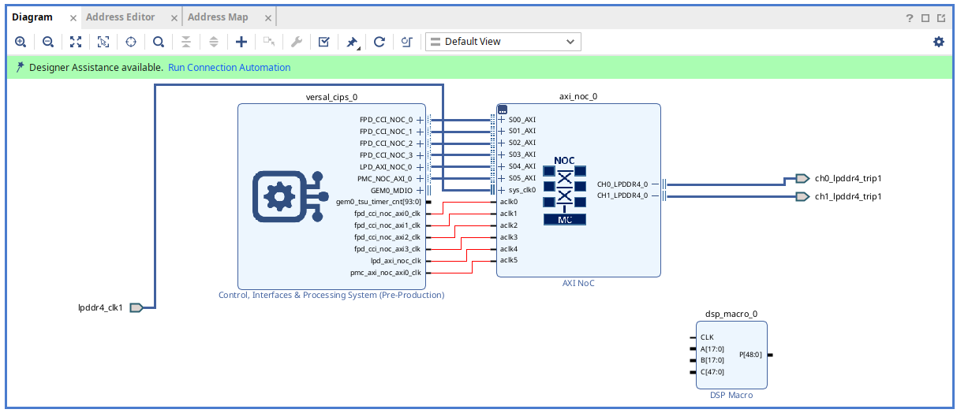Expand the LPD_AXI_NOC_0 interface pin
This screenshot has width=957, height=413.
pos(421,167)
